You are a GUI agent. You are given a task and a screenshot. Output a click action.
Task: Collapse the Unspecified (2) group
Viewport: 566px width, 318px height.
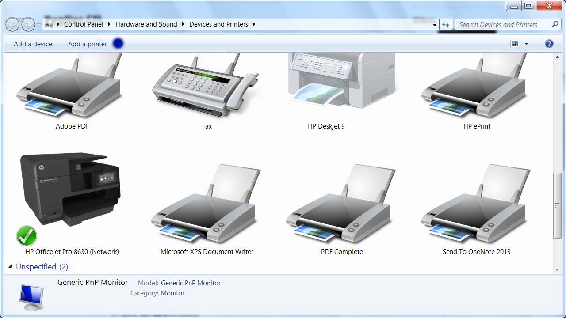coord(11,267)
